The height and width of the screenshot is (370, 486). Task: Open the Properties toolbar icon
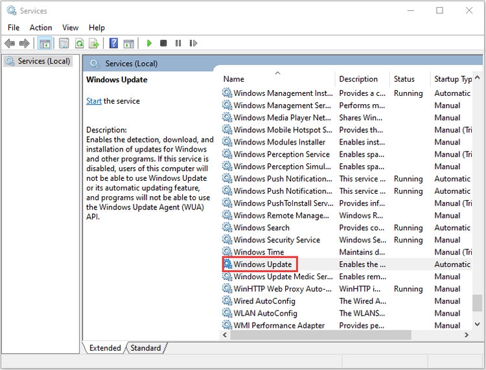(x=64, y=43)
